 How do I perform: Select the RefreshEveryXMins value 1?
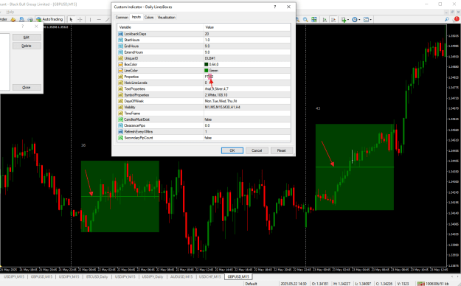tap(247, 132)
